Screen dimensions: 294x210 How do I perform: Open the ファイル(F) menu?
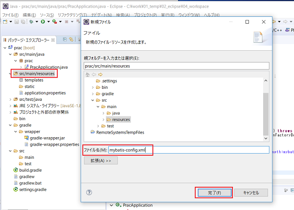(10, 15)
